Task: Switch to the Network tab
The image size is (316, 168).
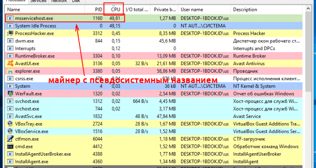Action: (59, 1)
